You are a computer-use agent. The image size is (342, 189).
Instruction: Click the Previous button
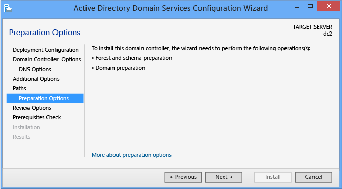(x=183, y=177)
